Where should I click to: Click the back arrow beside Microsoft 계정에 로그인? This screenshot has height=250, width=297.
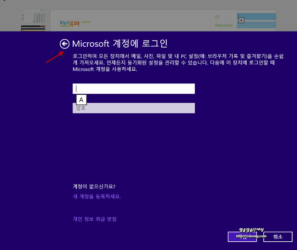[x=65, y=44]
